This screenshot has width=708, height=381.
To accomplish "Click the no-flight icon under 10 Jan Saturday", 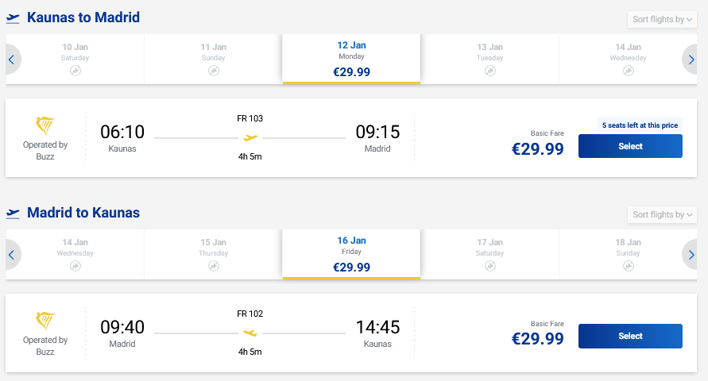I will point(75,71).
